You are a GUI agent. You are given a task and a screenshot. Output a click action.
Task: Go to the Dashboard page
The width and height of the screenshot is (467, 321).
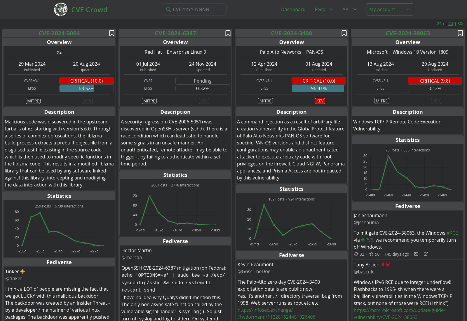click(293, 9)
